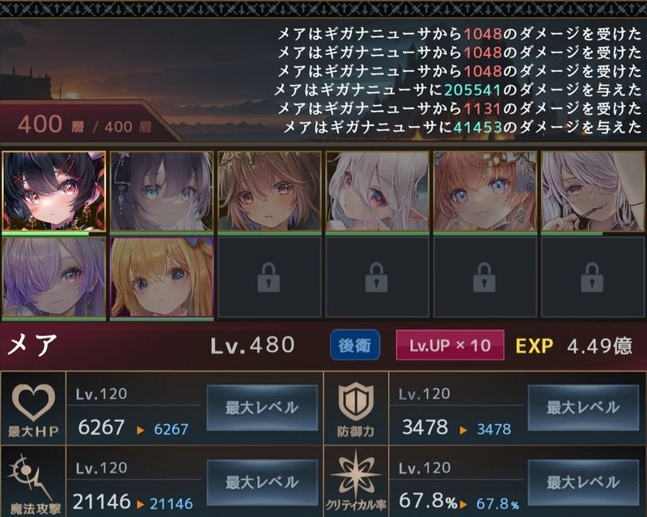Image resolution: width=647 pixels, height=517 pixels.
Task: Select the black-haired character portrait
Action: pyautogui.click(x=54, y=191)
